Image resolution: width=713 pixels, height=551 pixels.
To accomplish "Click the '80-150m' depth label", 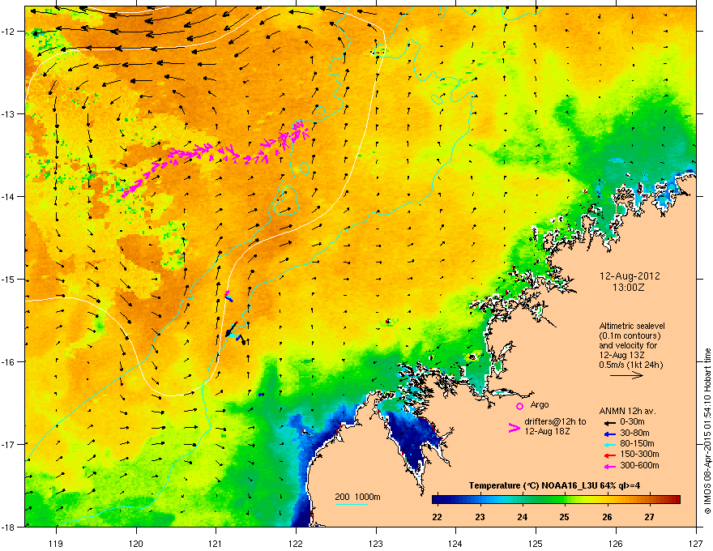I will pos(637,444).
